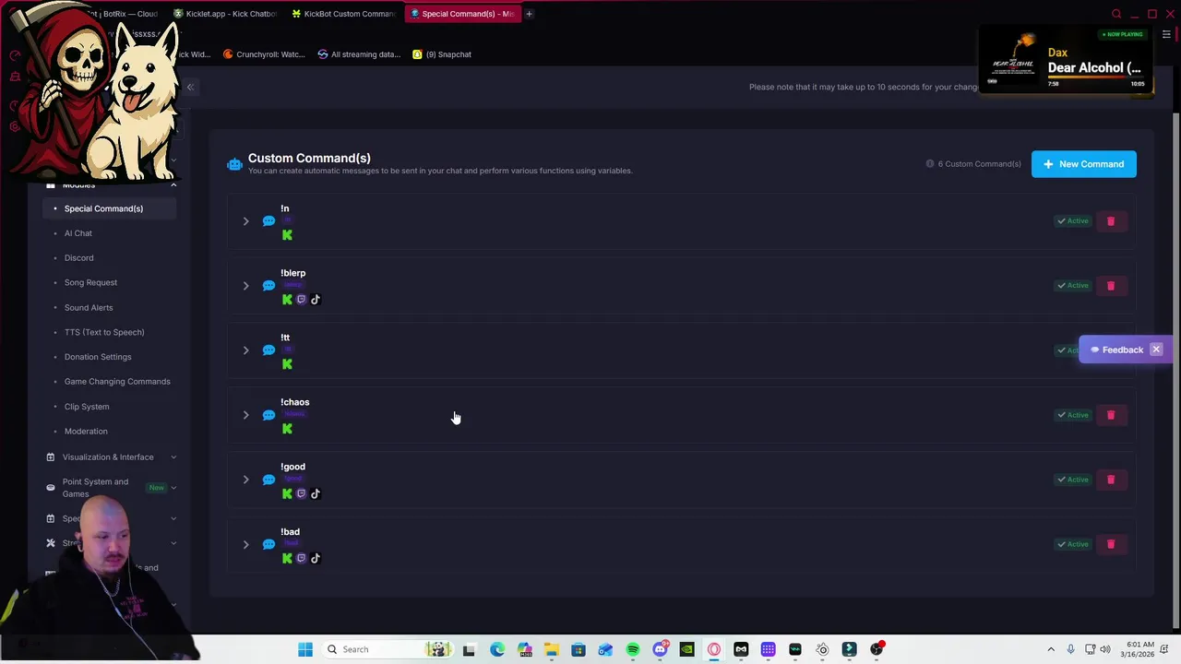Screen dimensions: 1181x664
Task: Dismiss the Feedback button with X
Action: (x=1156, y=350)
